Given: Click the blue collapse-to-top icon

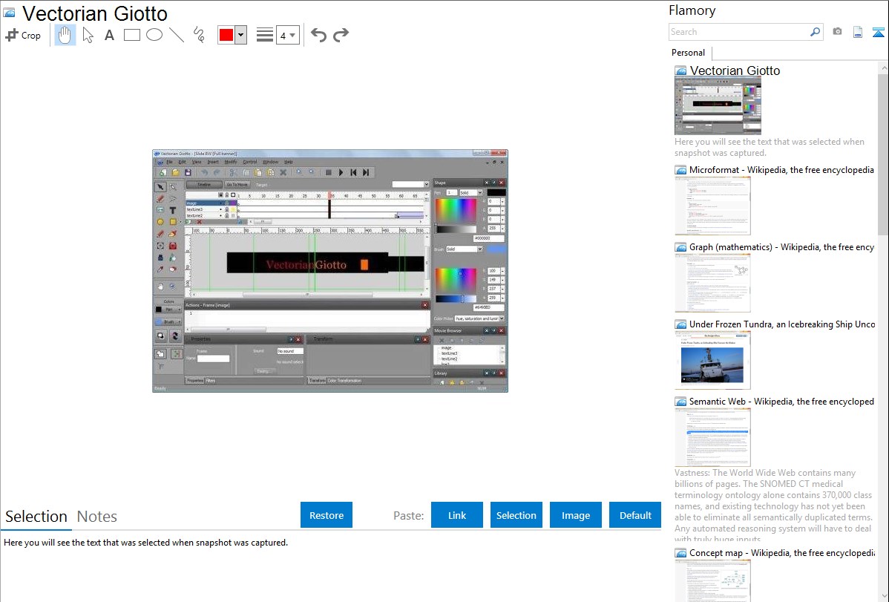Looking at the screenshot, I should point(878,32).
